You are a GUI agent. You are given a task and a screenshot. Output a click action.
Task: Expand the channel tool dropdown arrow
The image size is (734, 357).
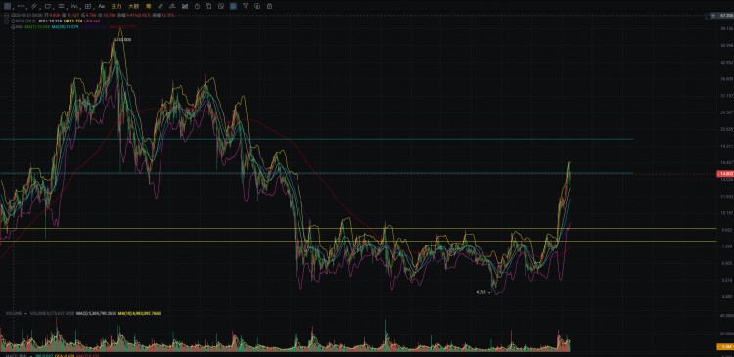pyautogui.click(x=40, y=8)
